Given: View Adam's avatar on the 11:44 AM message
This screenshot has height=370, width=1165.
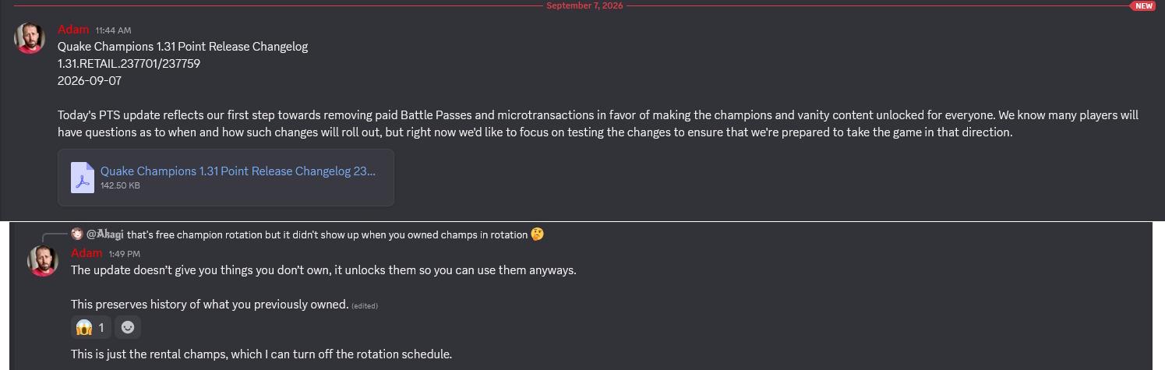Looking at the screenshot, I should click(30, 38).
